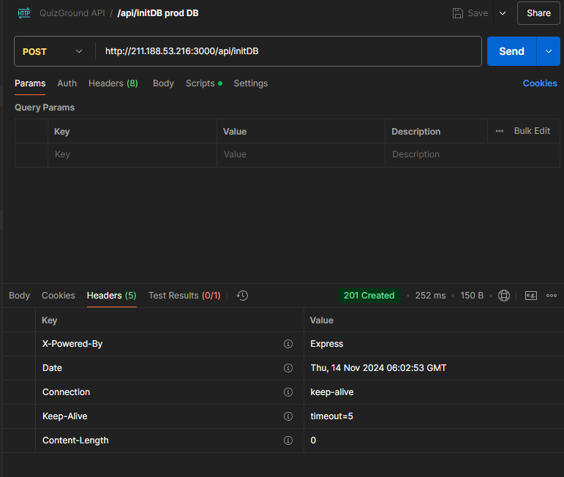Screen dimensions: 564x477
Task: Open the Save options dropdown arrow
Action: point(503,13)
